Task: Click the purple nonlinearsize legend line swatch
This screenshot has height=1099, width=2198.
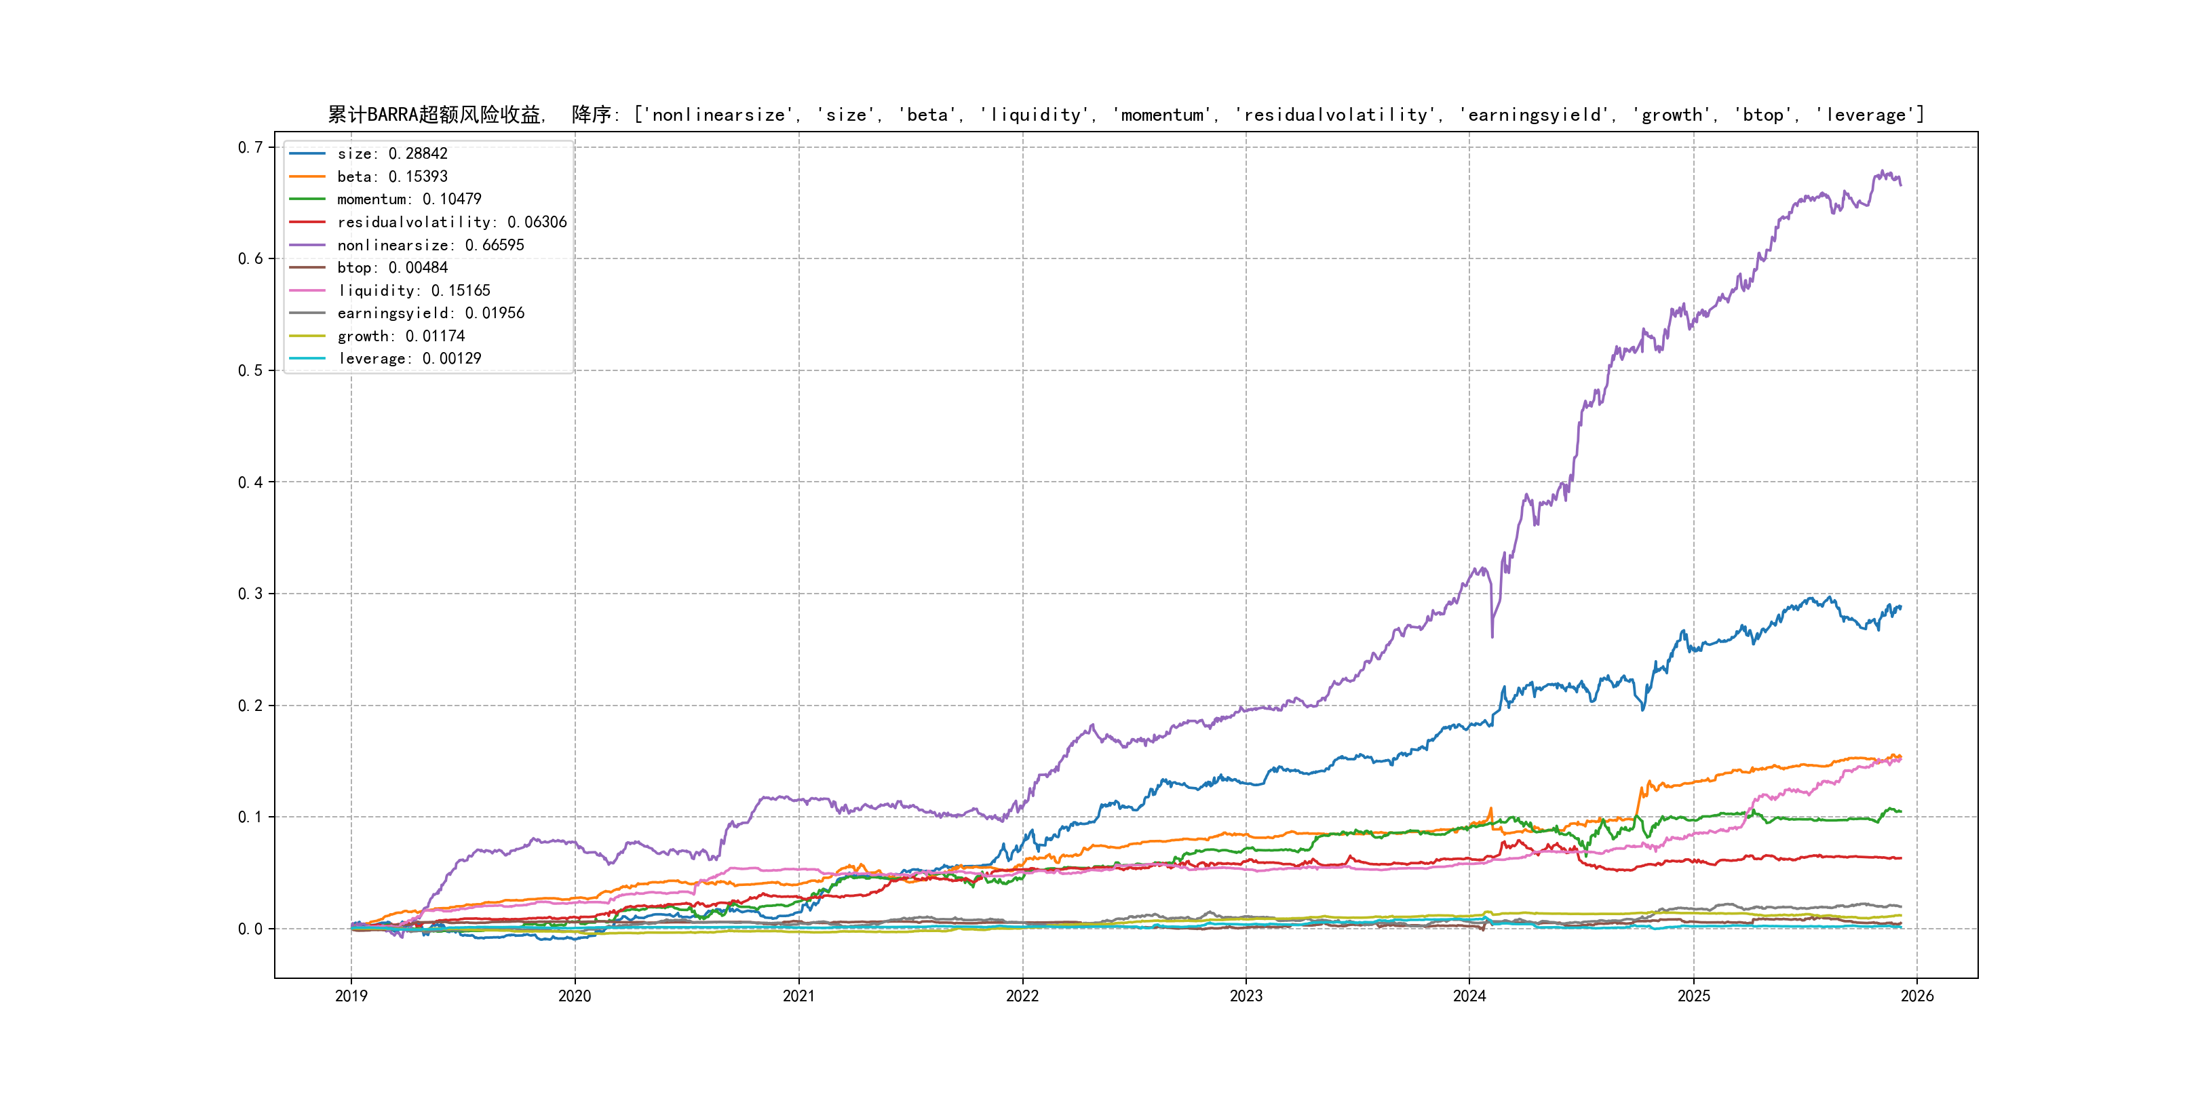Action: coord(307,245)
